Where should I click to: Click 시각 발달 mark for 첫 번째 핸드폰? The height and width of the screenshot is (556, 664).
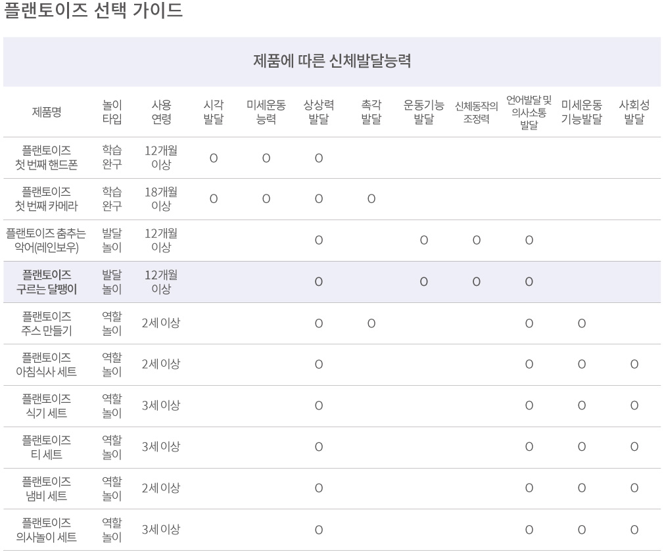coord(214,158)
